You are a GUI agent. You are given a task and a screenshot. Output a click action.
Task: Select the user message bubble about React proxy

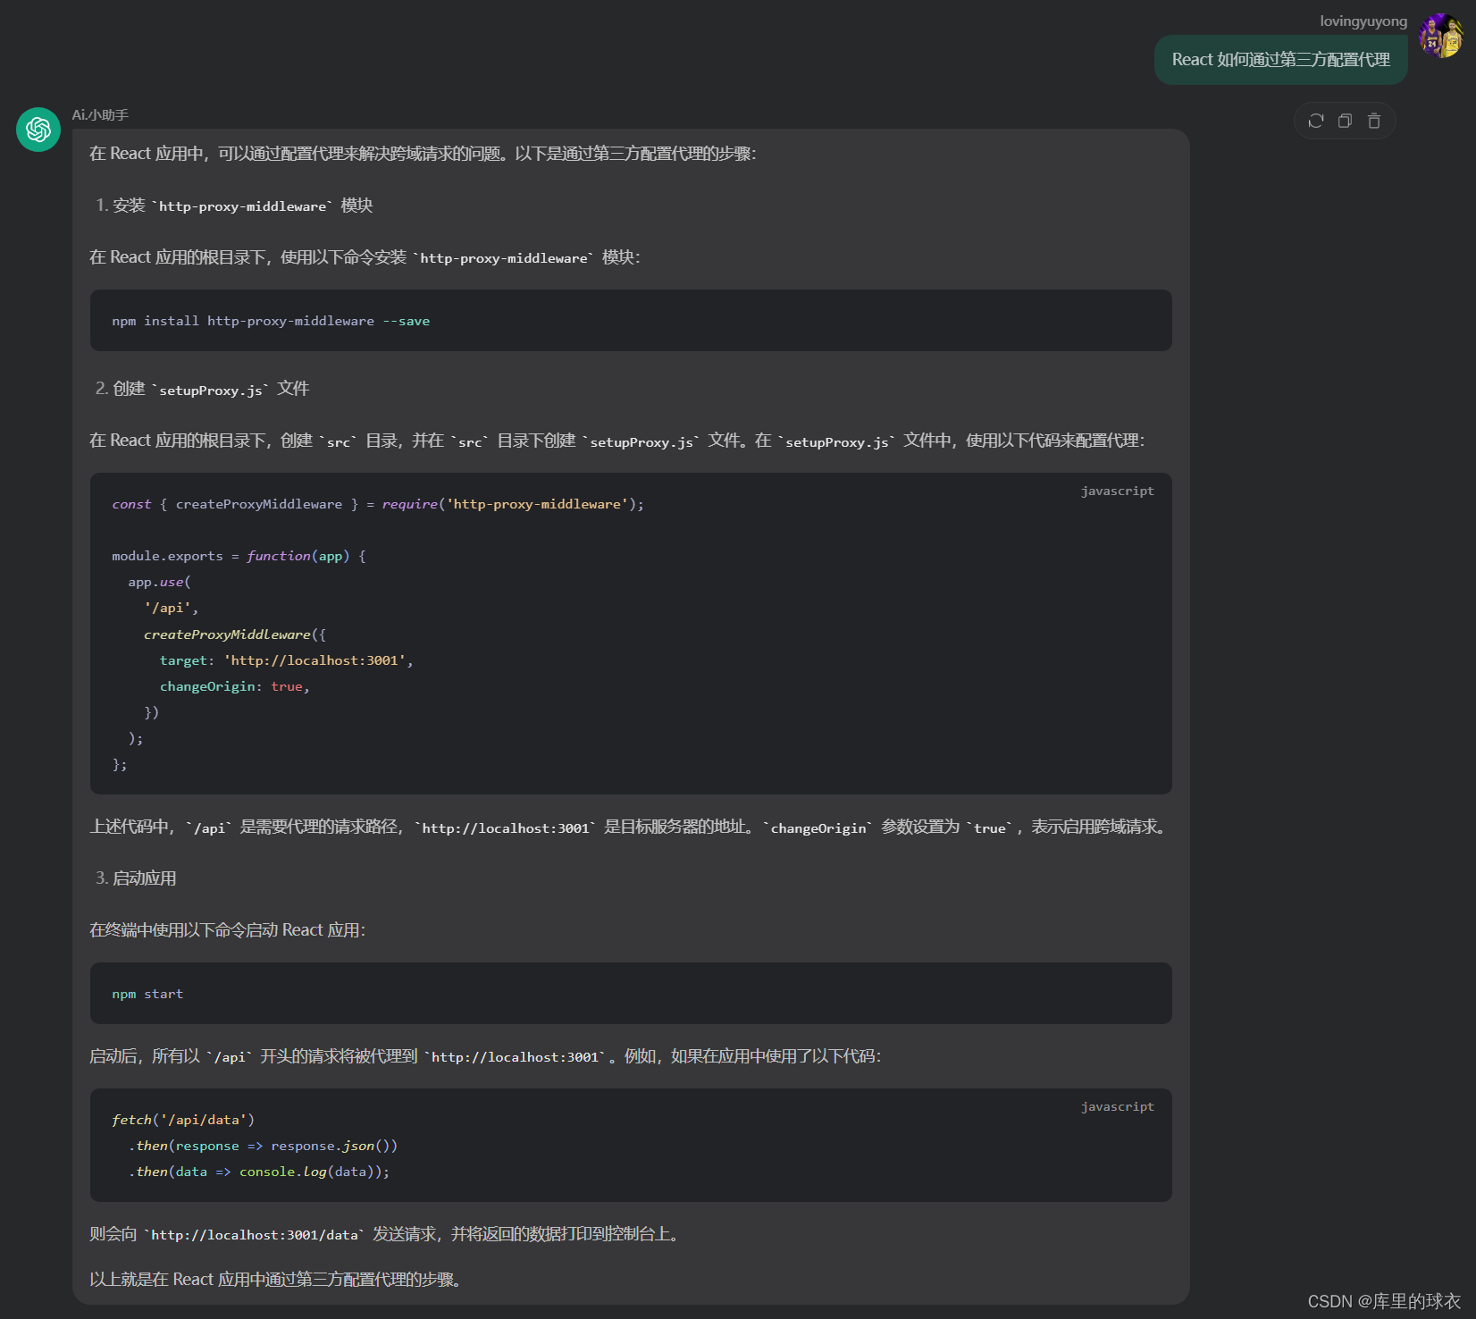point(1280,60)
